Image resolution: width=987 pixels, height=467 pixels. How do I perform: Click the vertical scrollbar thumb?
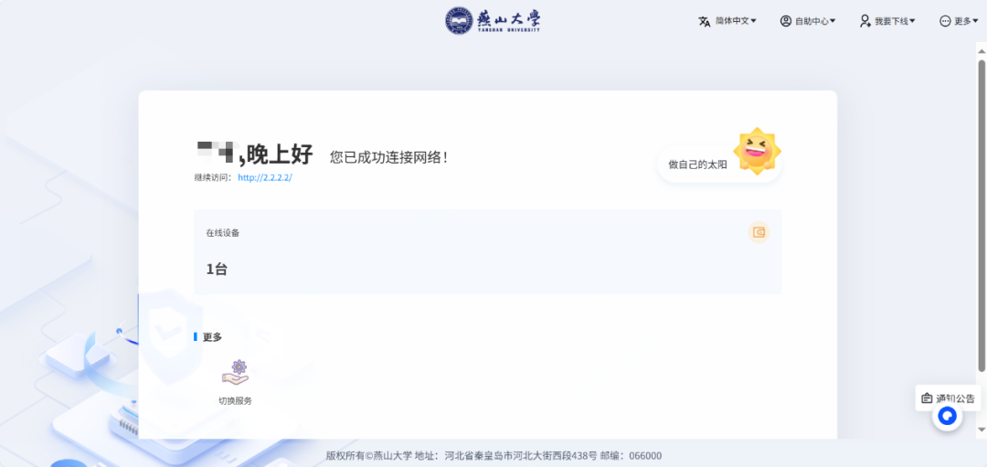pos(982,216)
